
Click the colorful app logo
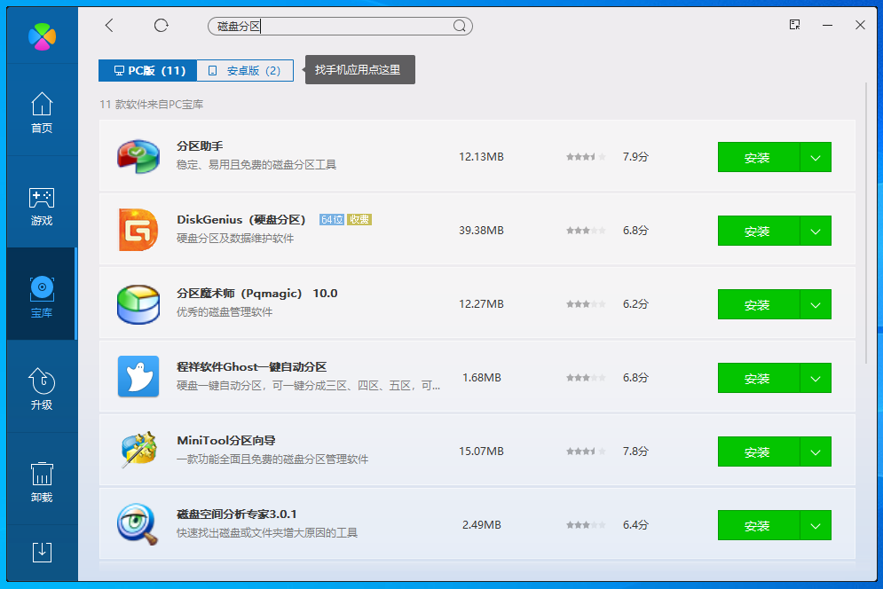[x=43, y=36]
